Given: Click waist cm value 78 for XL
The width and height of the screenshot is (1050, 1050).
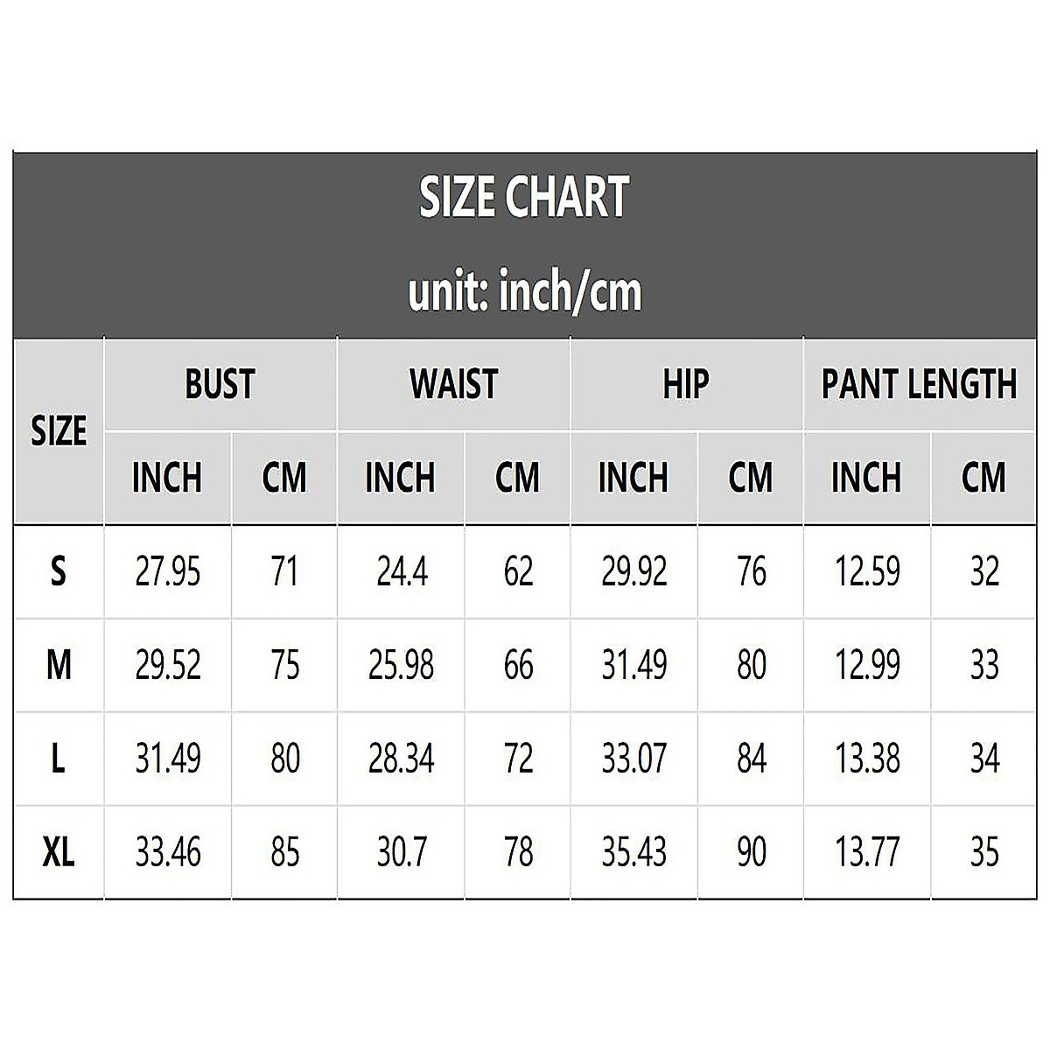Looking at the screenshot, I should tap(518, 852).
